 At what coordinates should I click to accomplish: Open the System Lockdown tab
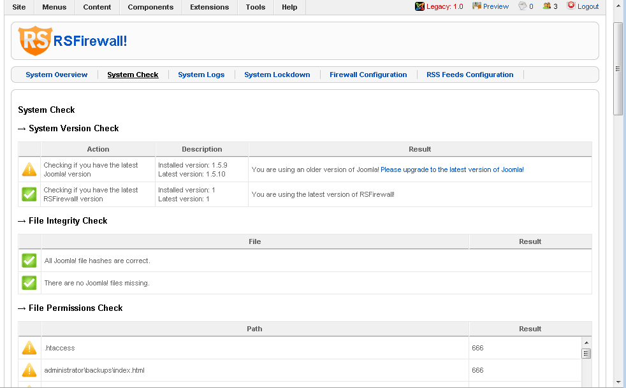point(277,75)
